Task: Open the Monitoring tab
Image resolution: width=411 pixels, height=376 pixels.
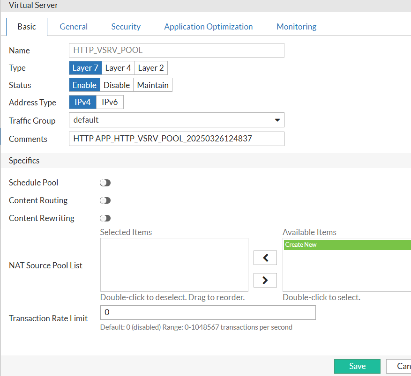Action: click(x=297, y=27)
